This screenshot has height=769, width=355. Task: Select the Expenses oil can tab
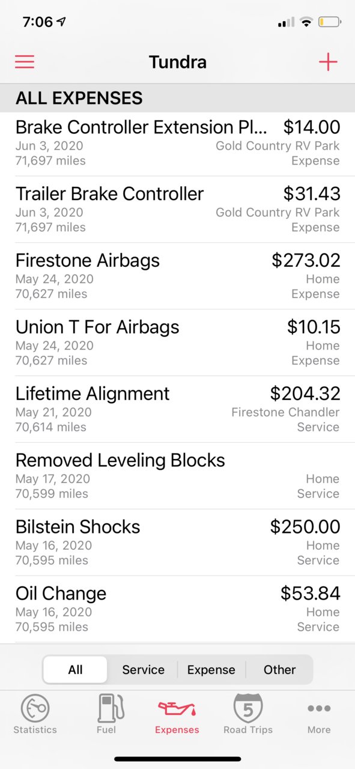coord(177,714)
